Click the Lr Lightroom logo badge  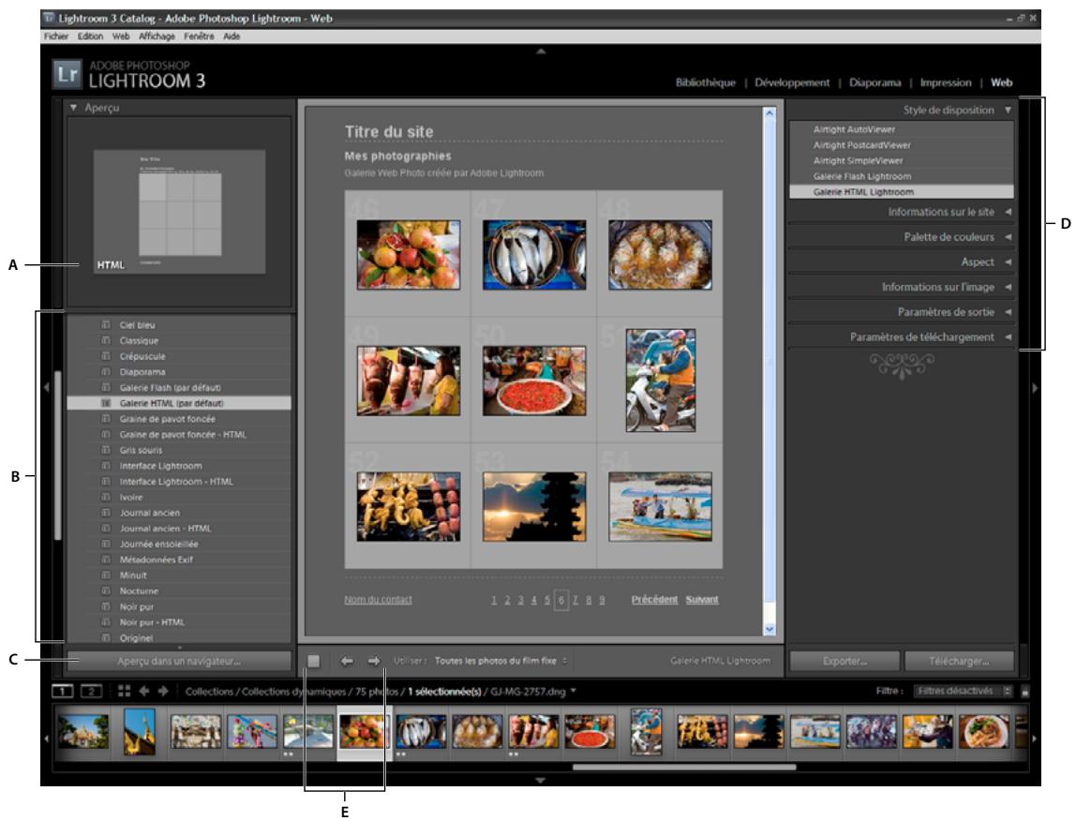coord(67,74)
